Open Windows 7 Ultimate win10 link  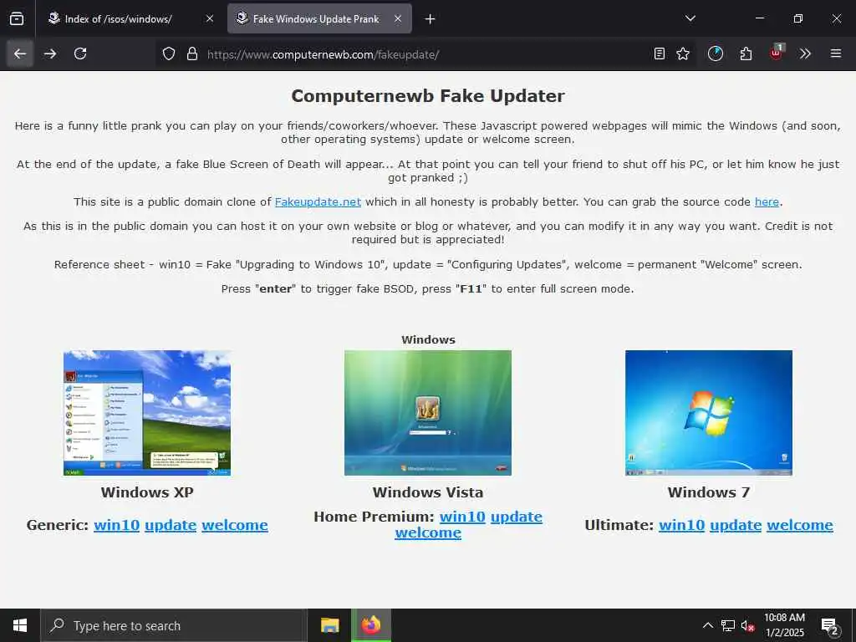tap(682, 525)
